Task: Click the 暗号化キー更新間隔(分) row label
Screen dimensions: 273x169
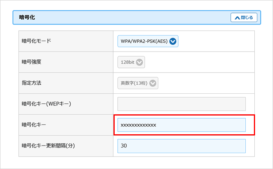Action: click(x=48, y=146)
